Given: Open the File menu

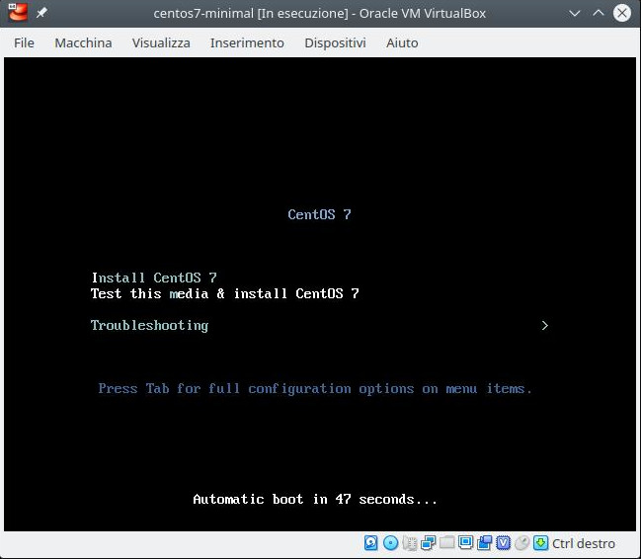Looking at the screenshot, I should point(25,42).
